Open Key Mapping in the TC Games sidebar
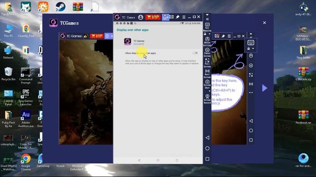 (x=207, y=27)
